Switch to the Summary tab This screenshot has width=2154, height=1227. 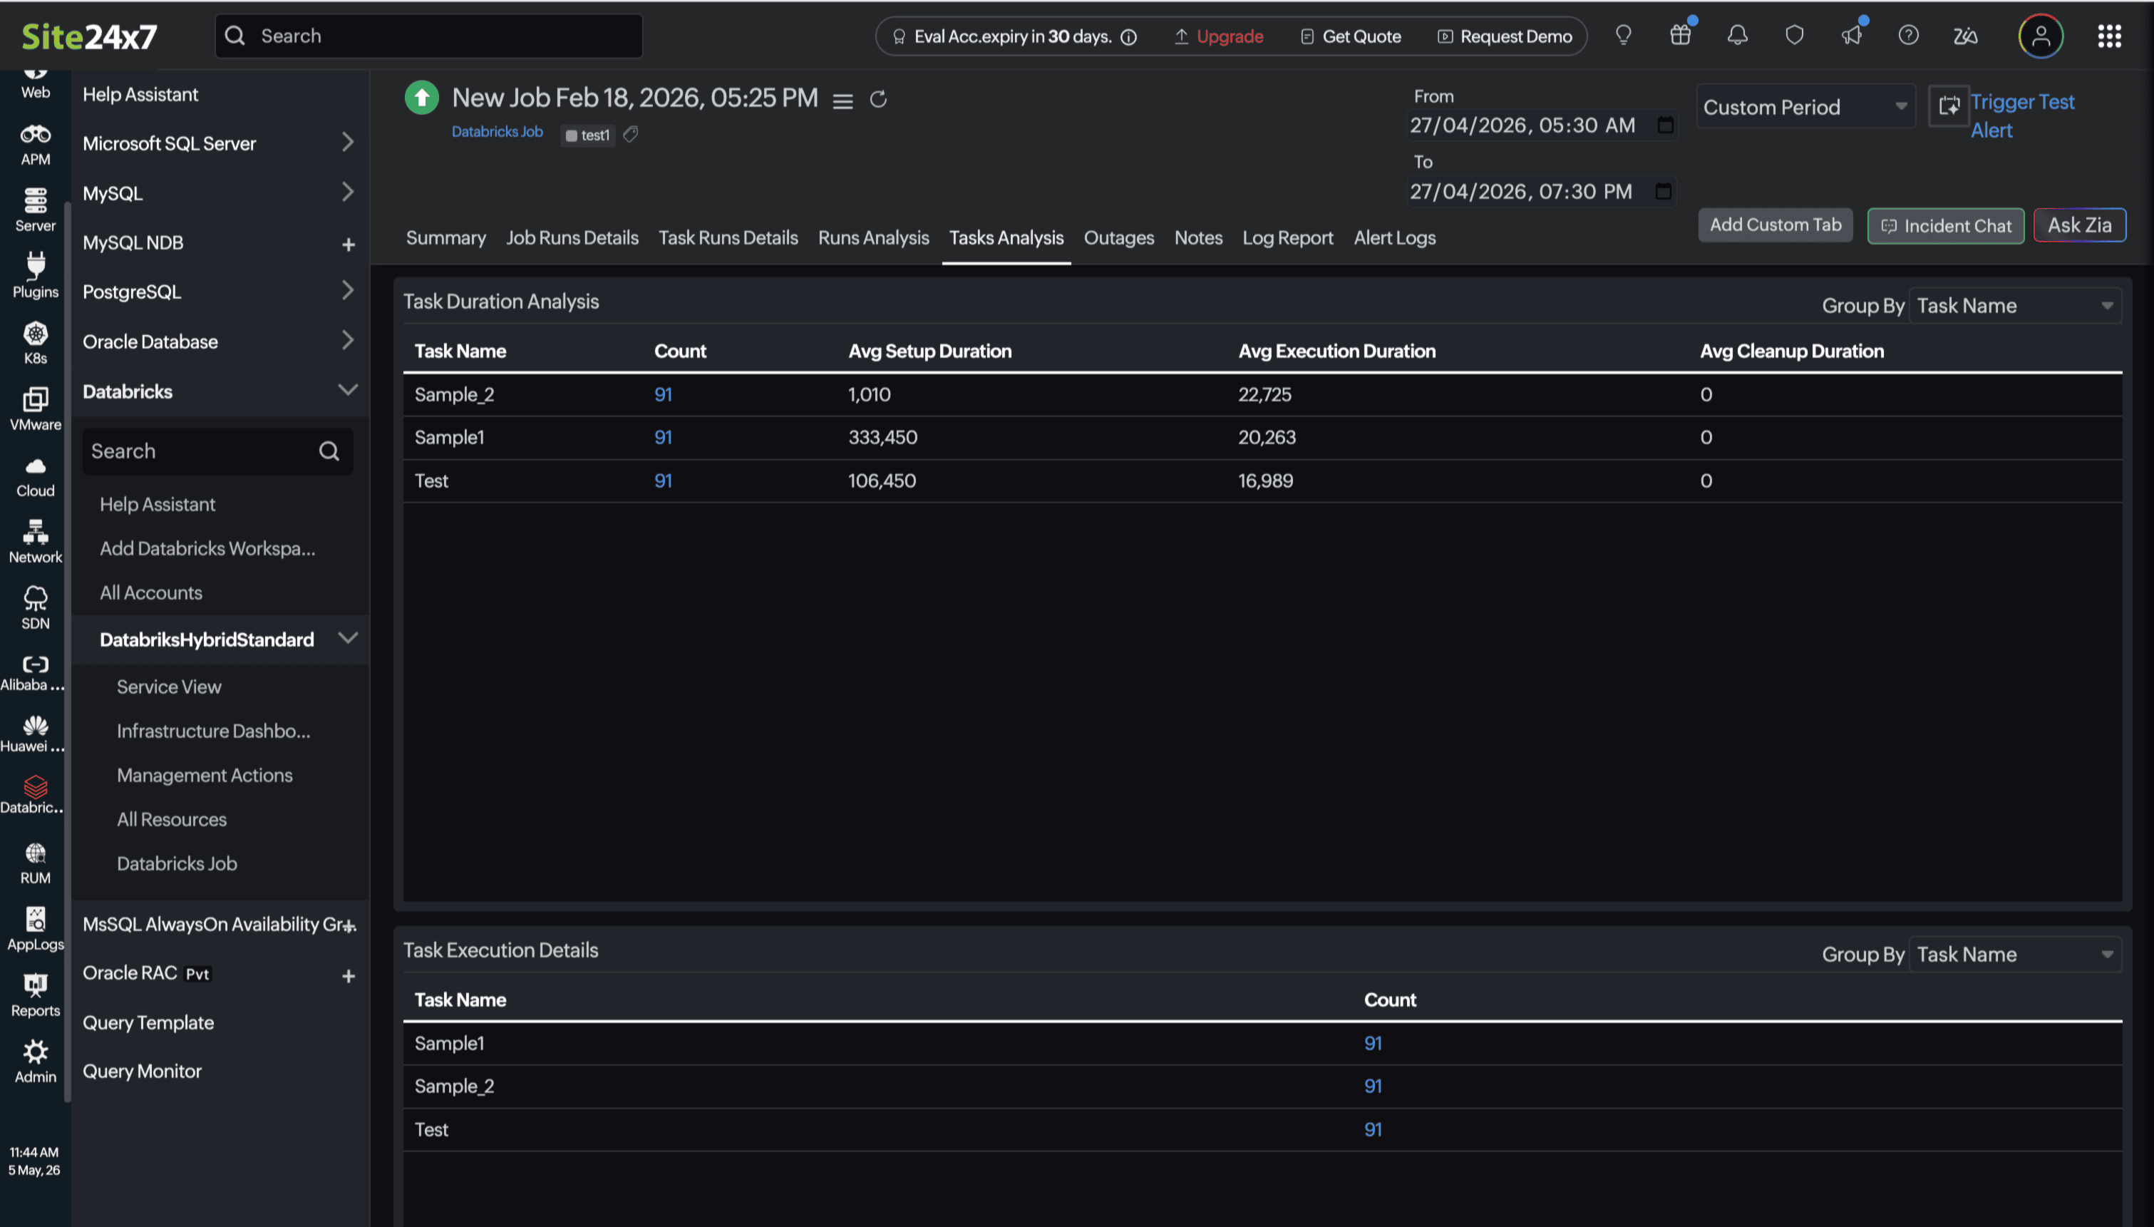coord(445,237)
